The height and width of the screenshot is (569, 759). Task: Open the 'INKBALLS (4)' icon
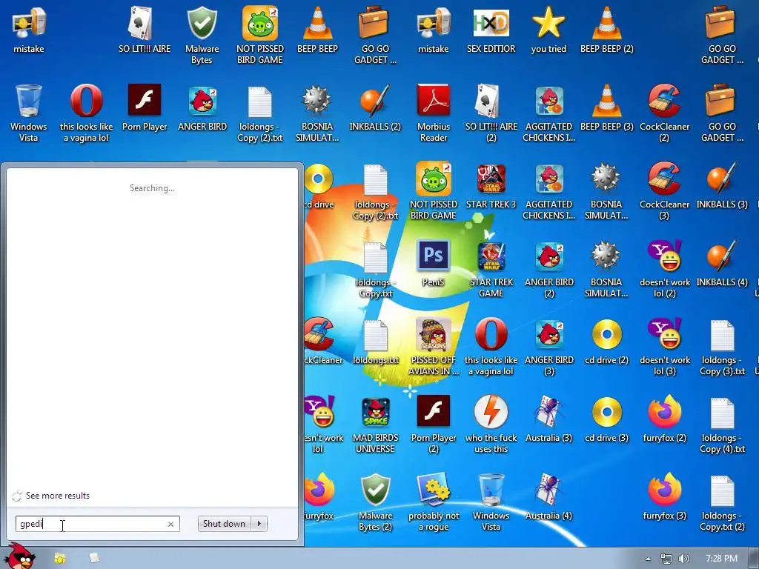(x=722, y=263)
